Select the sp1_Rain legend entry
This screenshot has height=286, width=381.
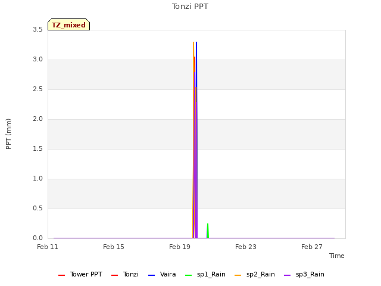tap(205, 274)
